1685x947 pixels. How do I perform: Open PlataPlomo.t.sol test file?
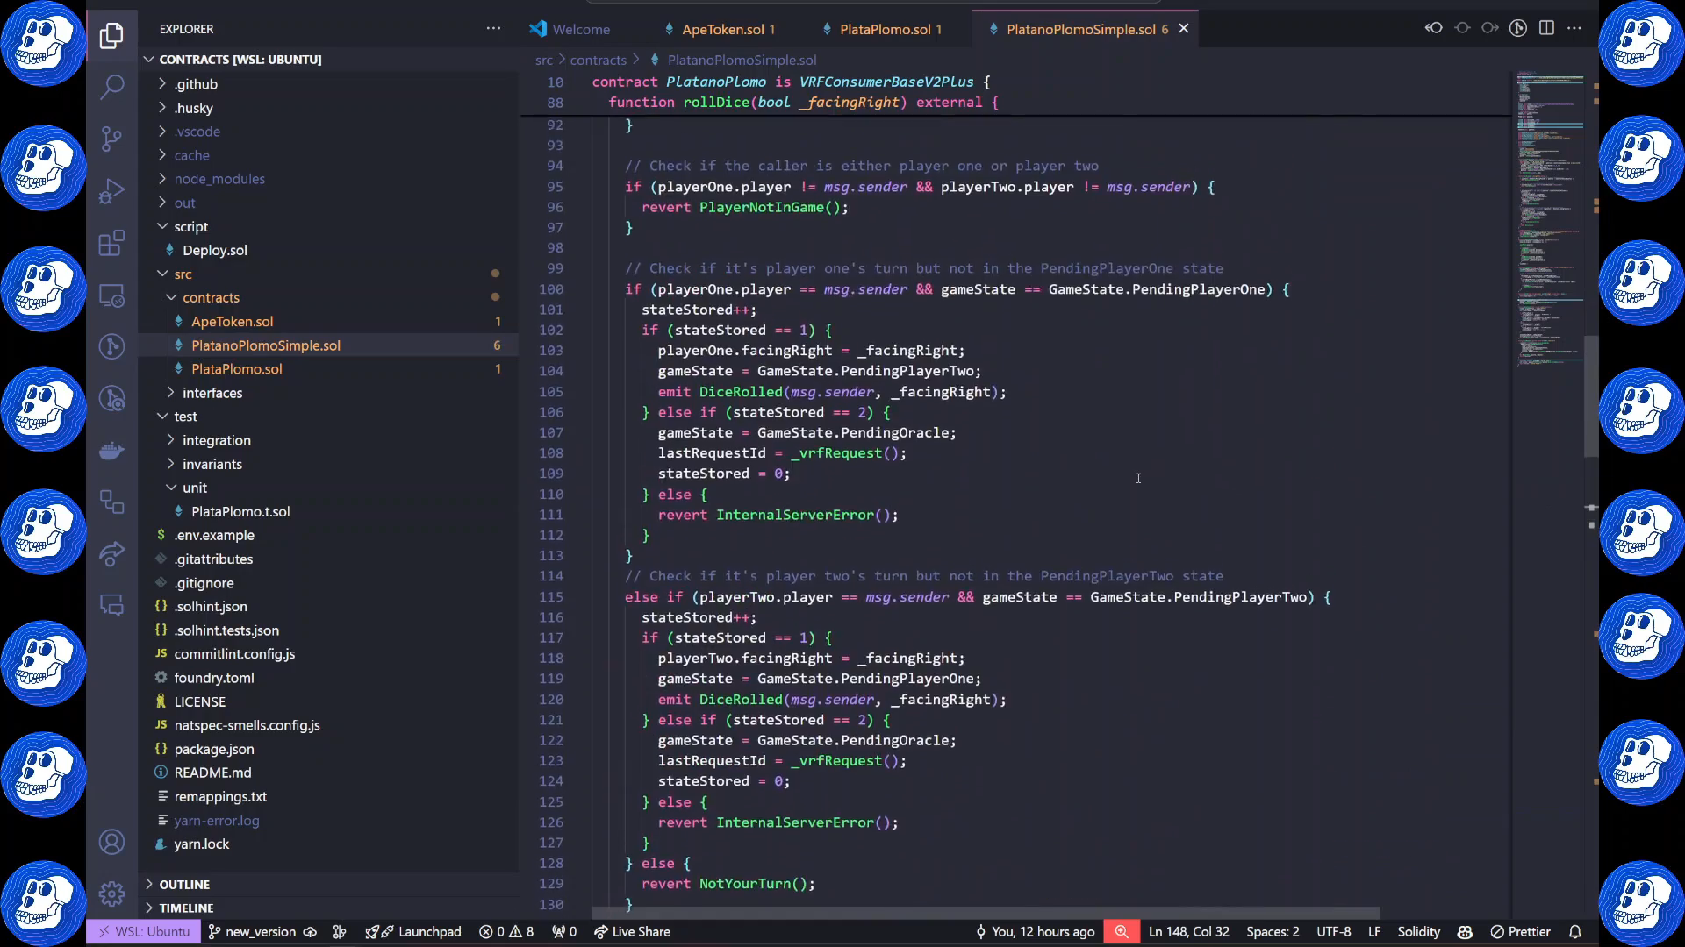pyautogui.click(x=329, y=511)
